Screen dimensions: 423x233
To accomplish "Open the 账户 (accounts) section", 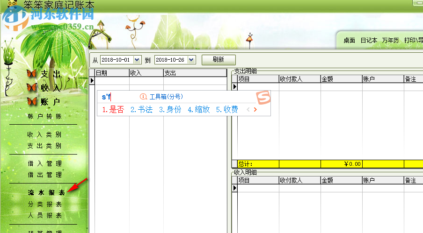I will tap(50, 102).
